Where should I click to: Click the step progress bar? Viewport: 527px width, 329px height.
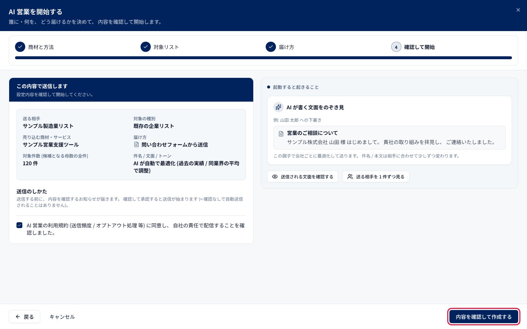click(x=263, y=58)
